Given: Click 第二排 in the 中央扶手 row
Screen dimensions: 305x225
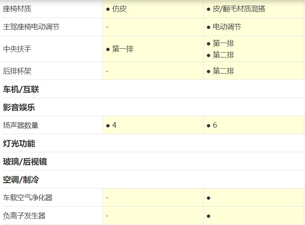Looking at the screenshot, I should [223, 55].
